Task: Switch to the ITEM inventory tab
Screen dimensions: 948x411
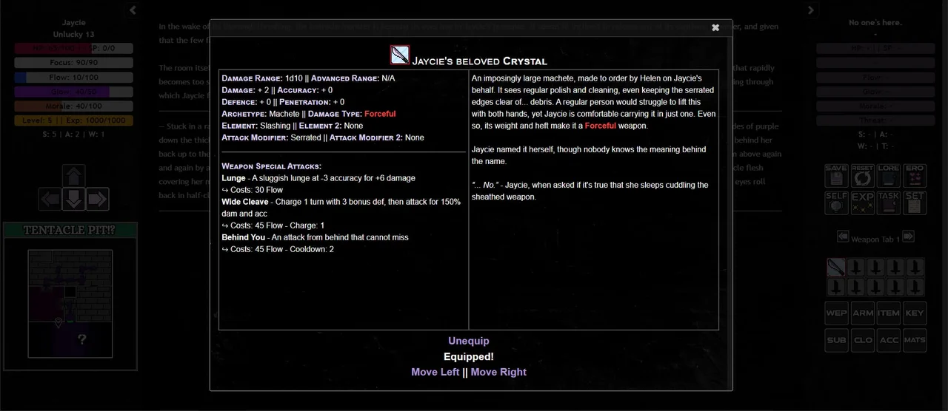Action: (889, 313)
